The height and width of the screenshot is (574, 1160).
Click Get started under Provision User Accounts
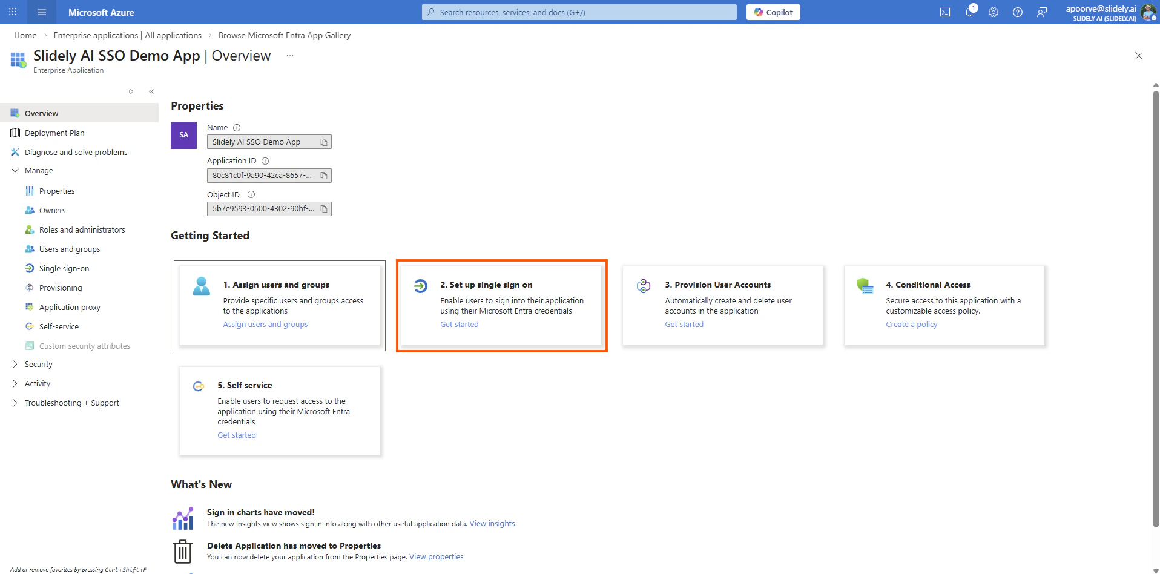click(x=684, y=325)
